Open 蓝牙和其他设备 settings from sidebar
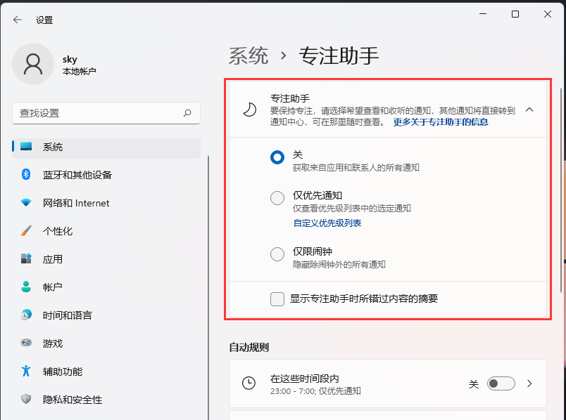This screenshot has height=420, width=566. [x=70, y=174]
